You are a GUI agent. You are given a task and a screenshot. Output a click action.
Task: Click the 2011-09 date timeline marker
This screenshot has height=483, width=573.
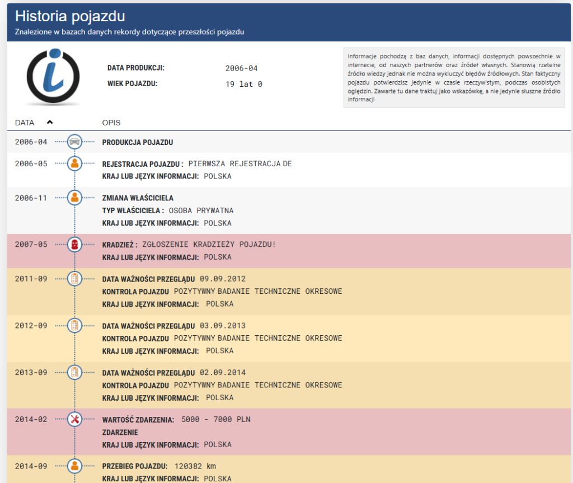click(31, 279)
